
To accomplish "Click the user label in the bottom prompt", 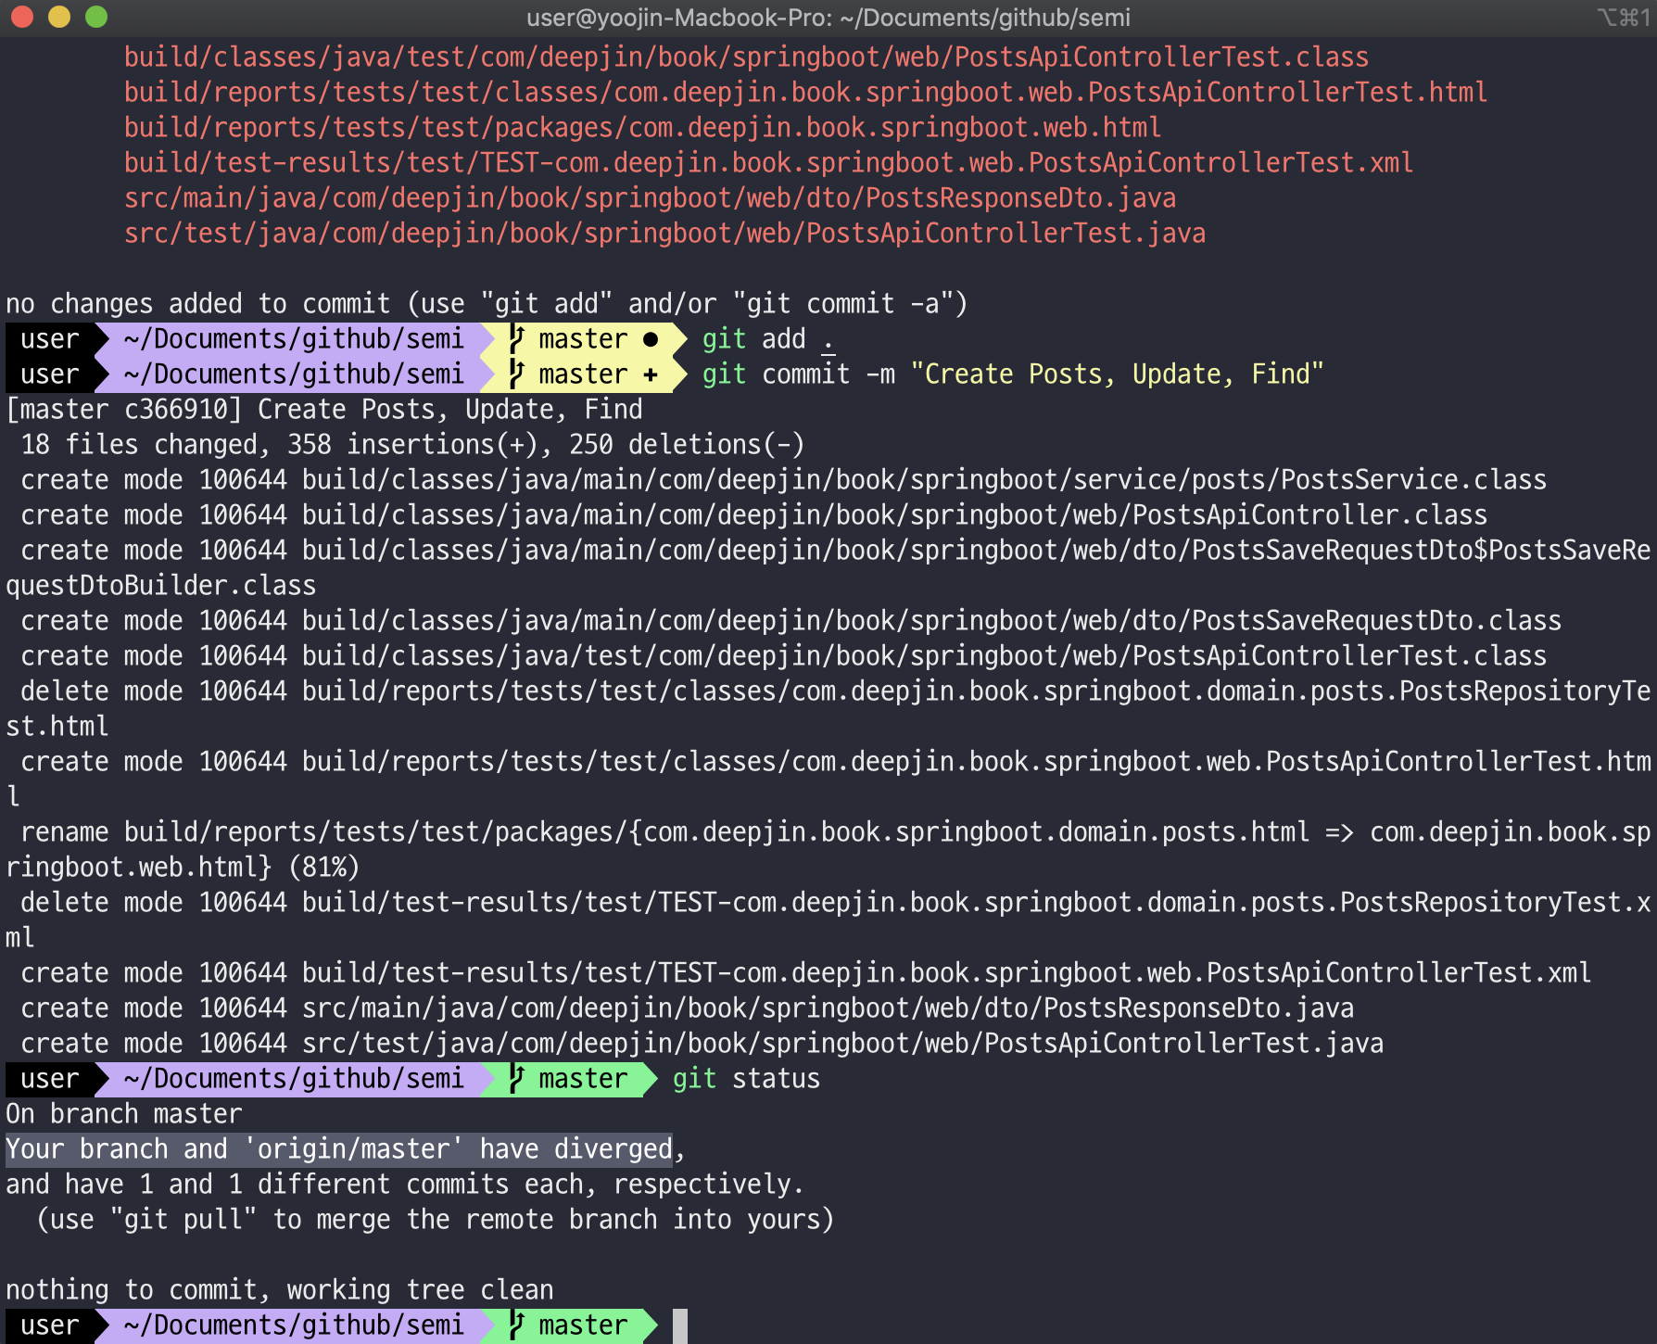I will 49,1325.
